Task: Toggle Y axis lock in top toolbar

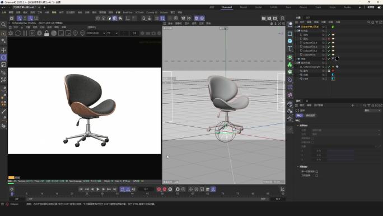Action: [x=25, y=18]
